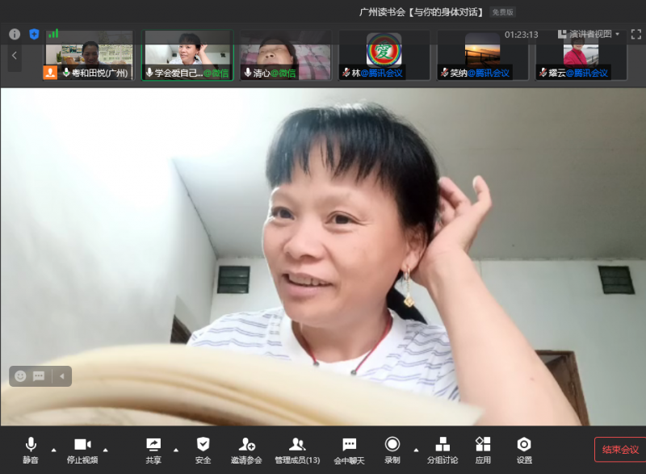Check the green network signal indicator

pos(53,34)
